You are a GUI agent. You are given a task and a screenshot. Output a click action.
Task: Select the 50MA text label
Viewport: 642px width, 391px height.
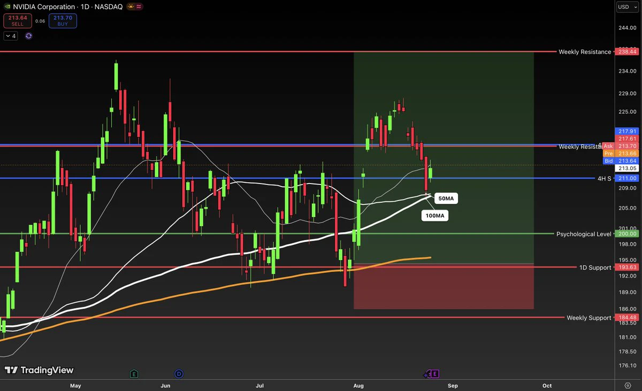tap(446, 198)
